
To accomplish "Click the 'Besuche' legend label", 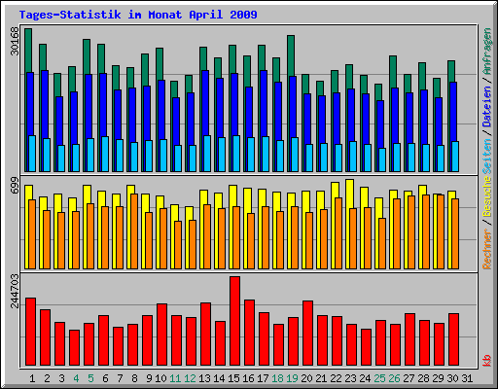I will (487, 196).
